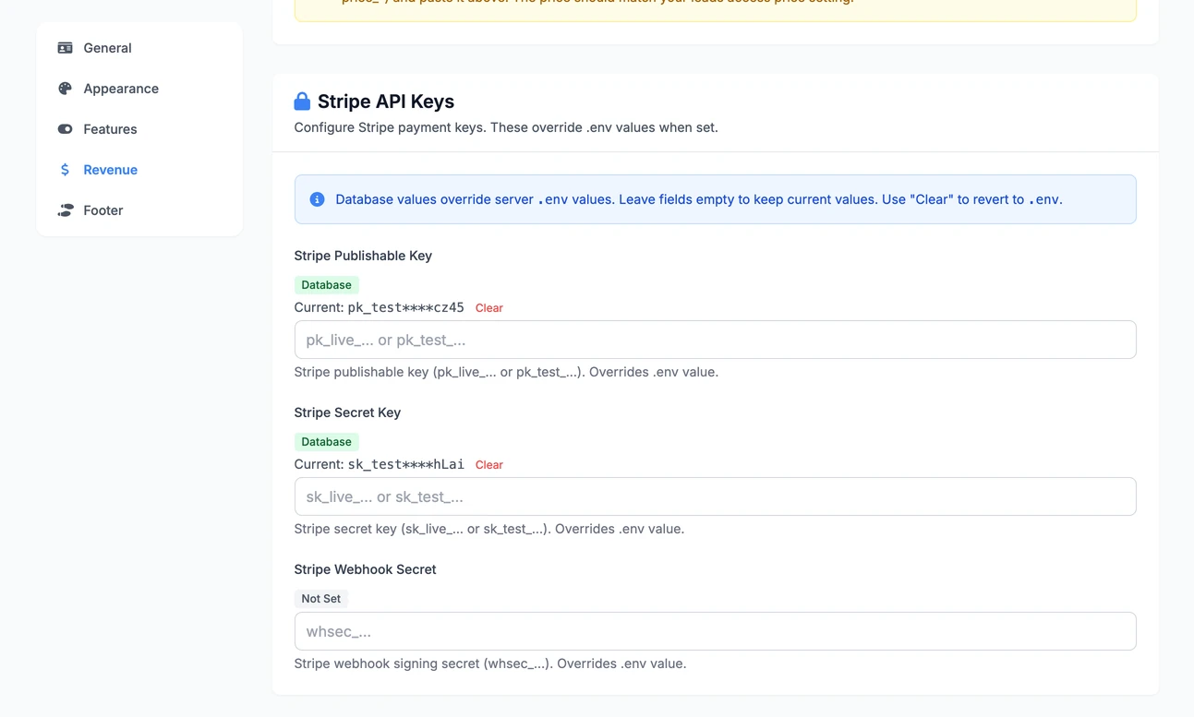The width and height of the screenshot is (1194, 717).
Task: Clear the current Stripe secret key
Action: (488, 465)
